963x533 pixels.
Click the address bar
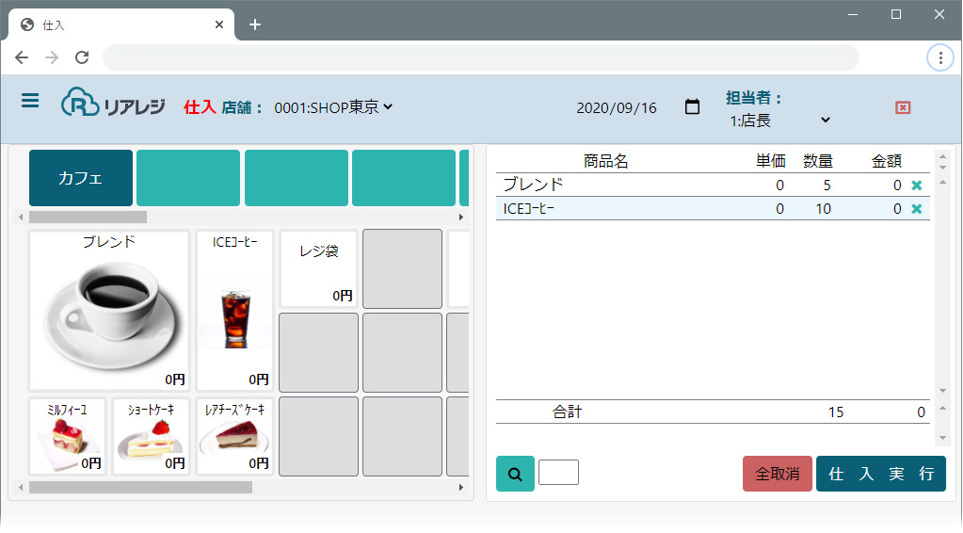[481, 57]
